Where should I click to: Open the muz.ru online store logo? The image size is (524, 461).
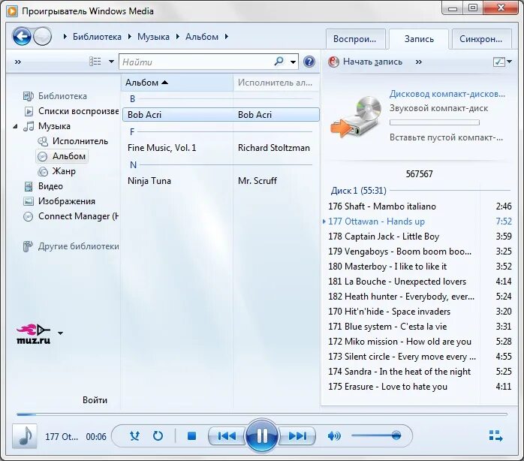click(x=34, y=333)
